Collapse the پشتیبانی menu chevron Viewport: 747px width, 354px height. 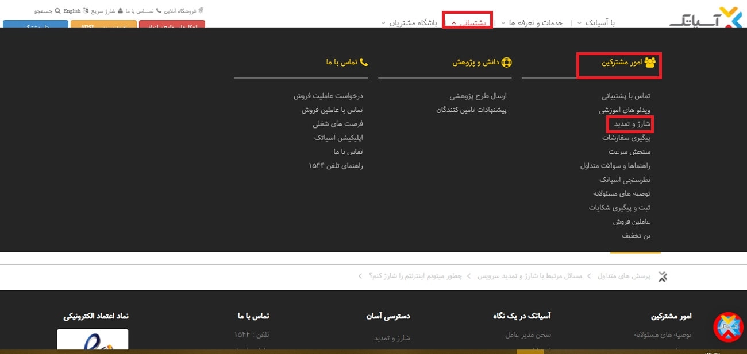coord(456,21)
